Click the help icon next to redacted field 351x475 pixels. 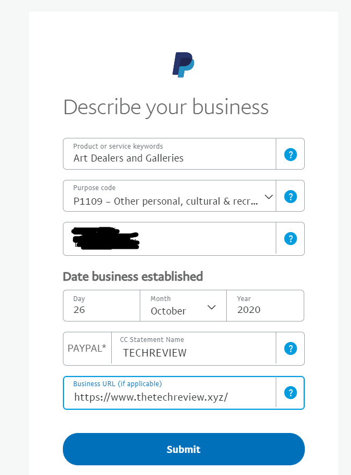290,239
